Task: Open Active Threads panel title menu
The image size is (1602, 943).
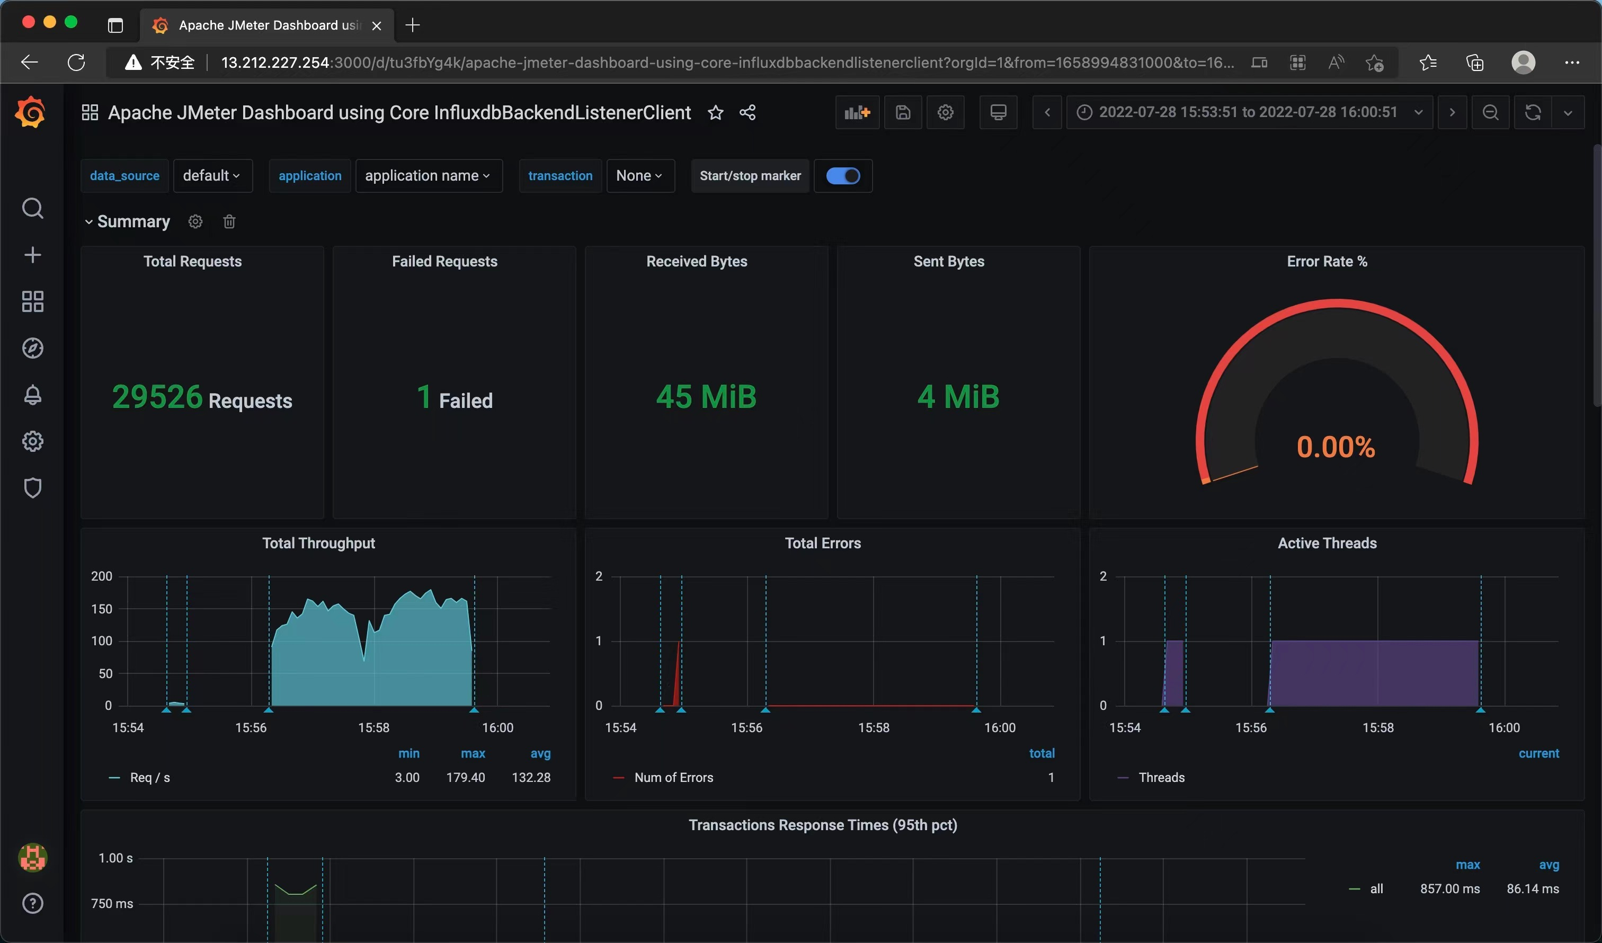Action: click(x=1328, y=543)
